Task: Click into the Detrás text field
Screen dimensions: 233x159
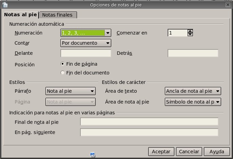Action: pos(193,53)
